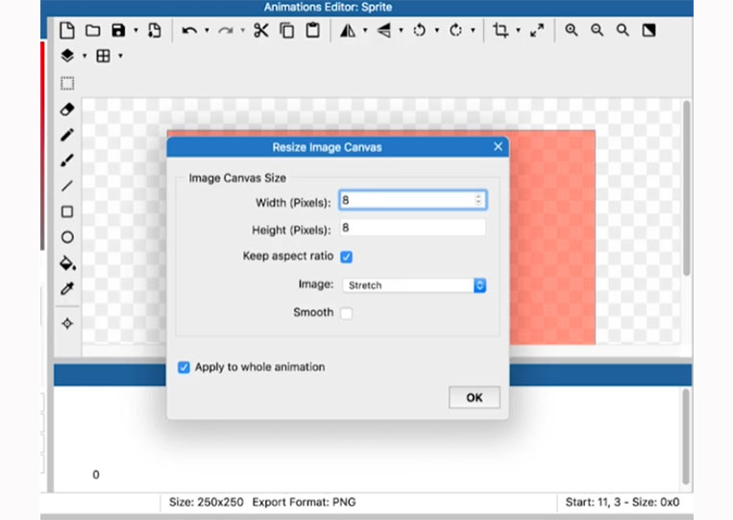Open the save options dropdown arrow
The image size is (733, 520).
pos(136,31)
